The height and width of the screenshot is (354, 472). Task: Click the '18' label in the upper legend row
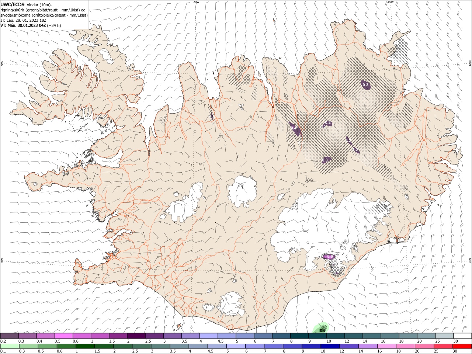click(401, 341)
